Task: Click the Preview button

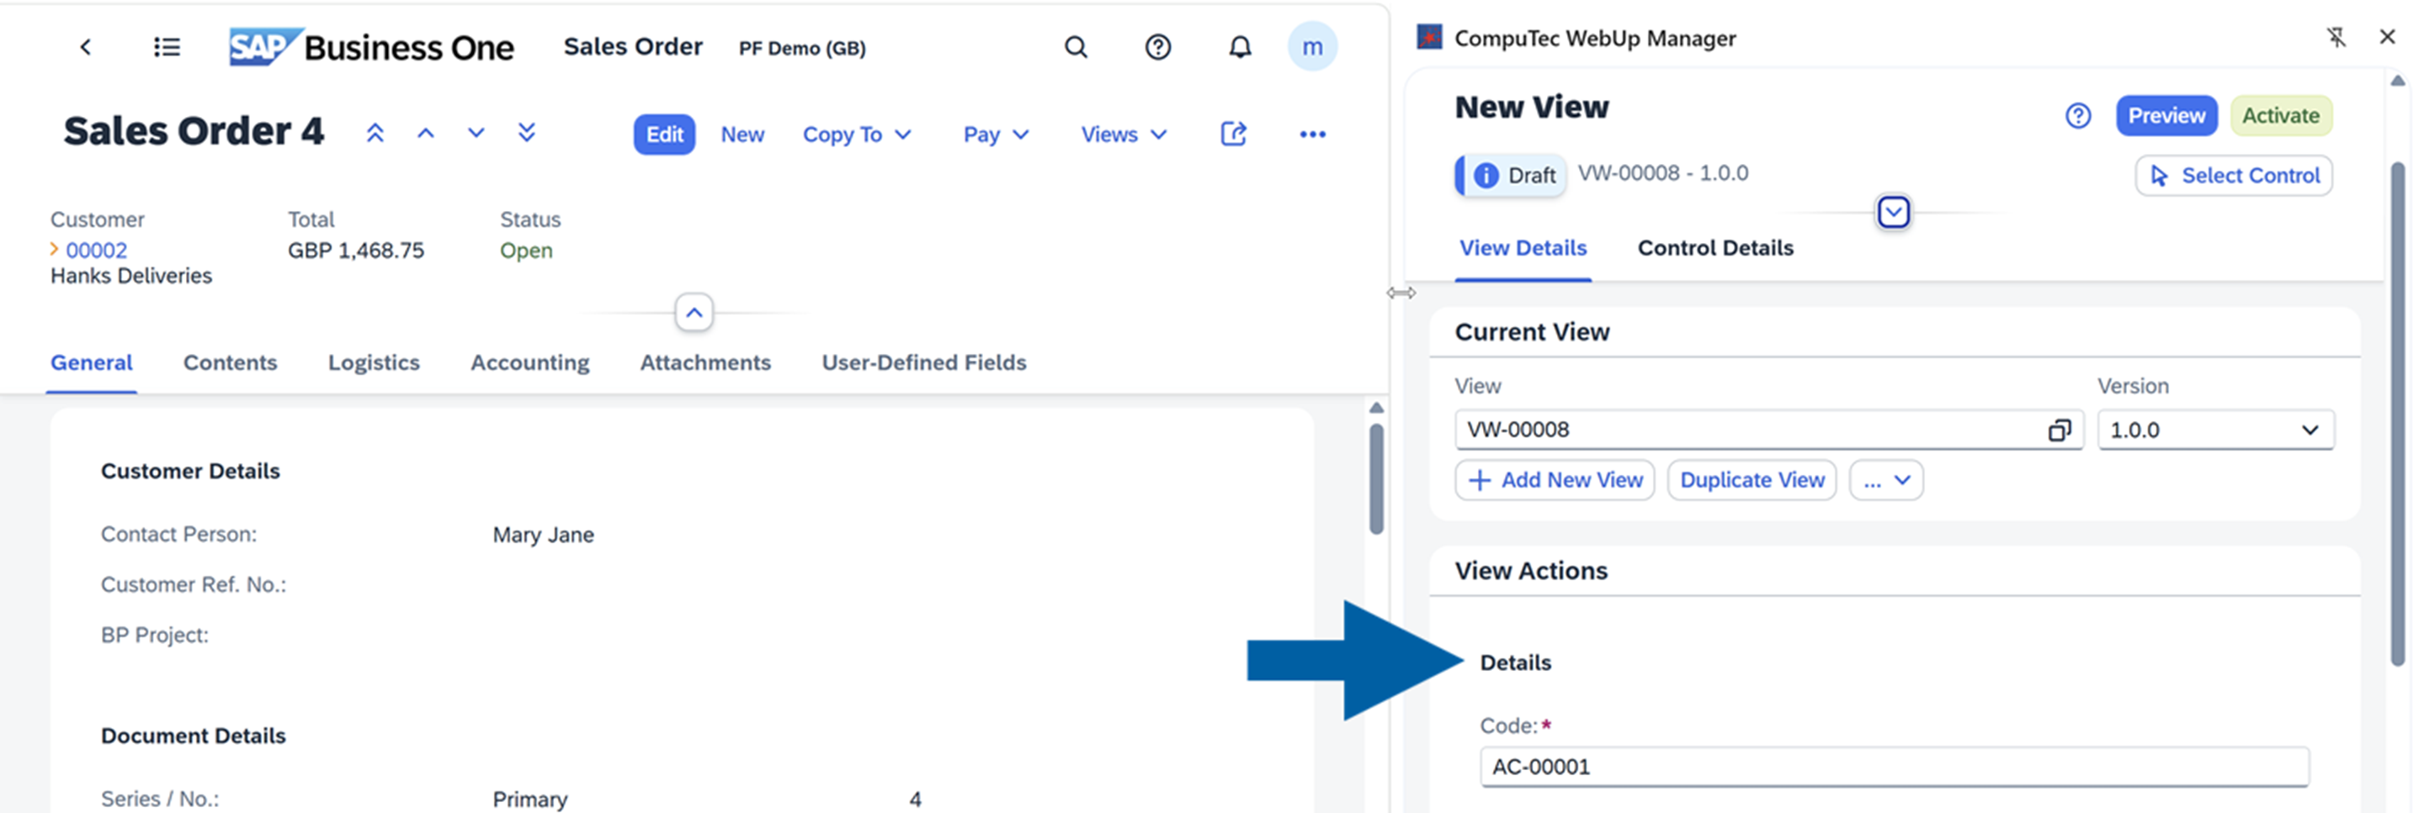Action: pos(2166,116)
